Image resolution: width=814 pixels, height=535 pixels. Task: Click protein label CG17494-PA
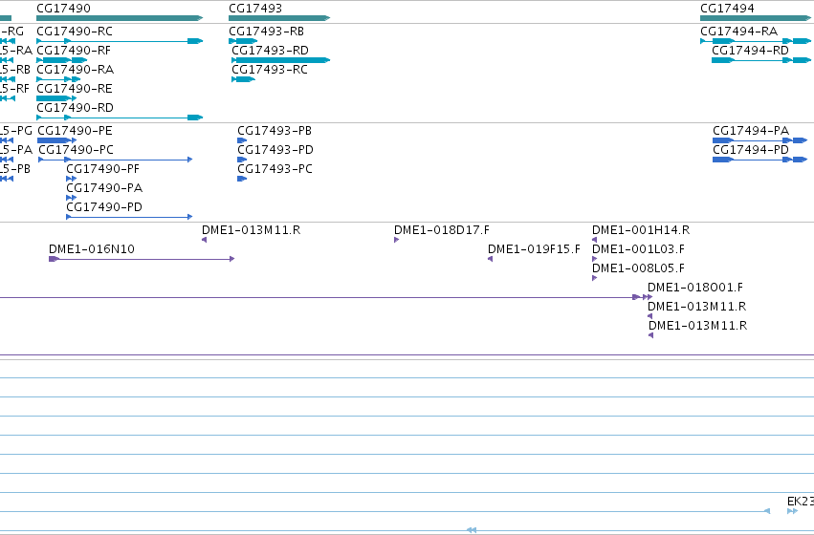[x=751, y=131]
